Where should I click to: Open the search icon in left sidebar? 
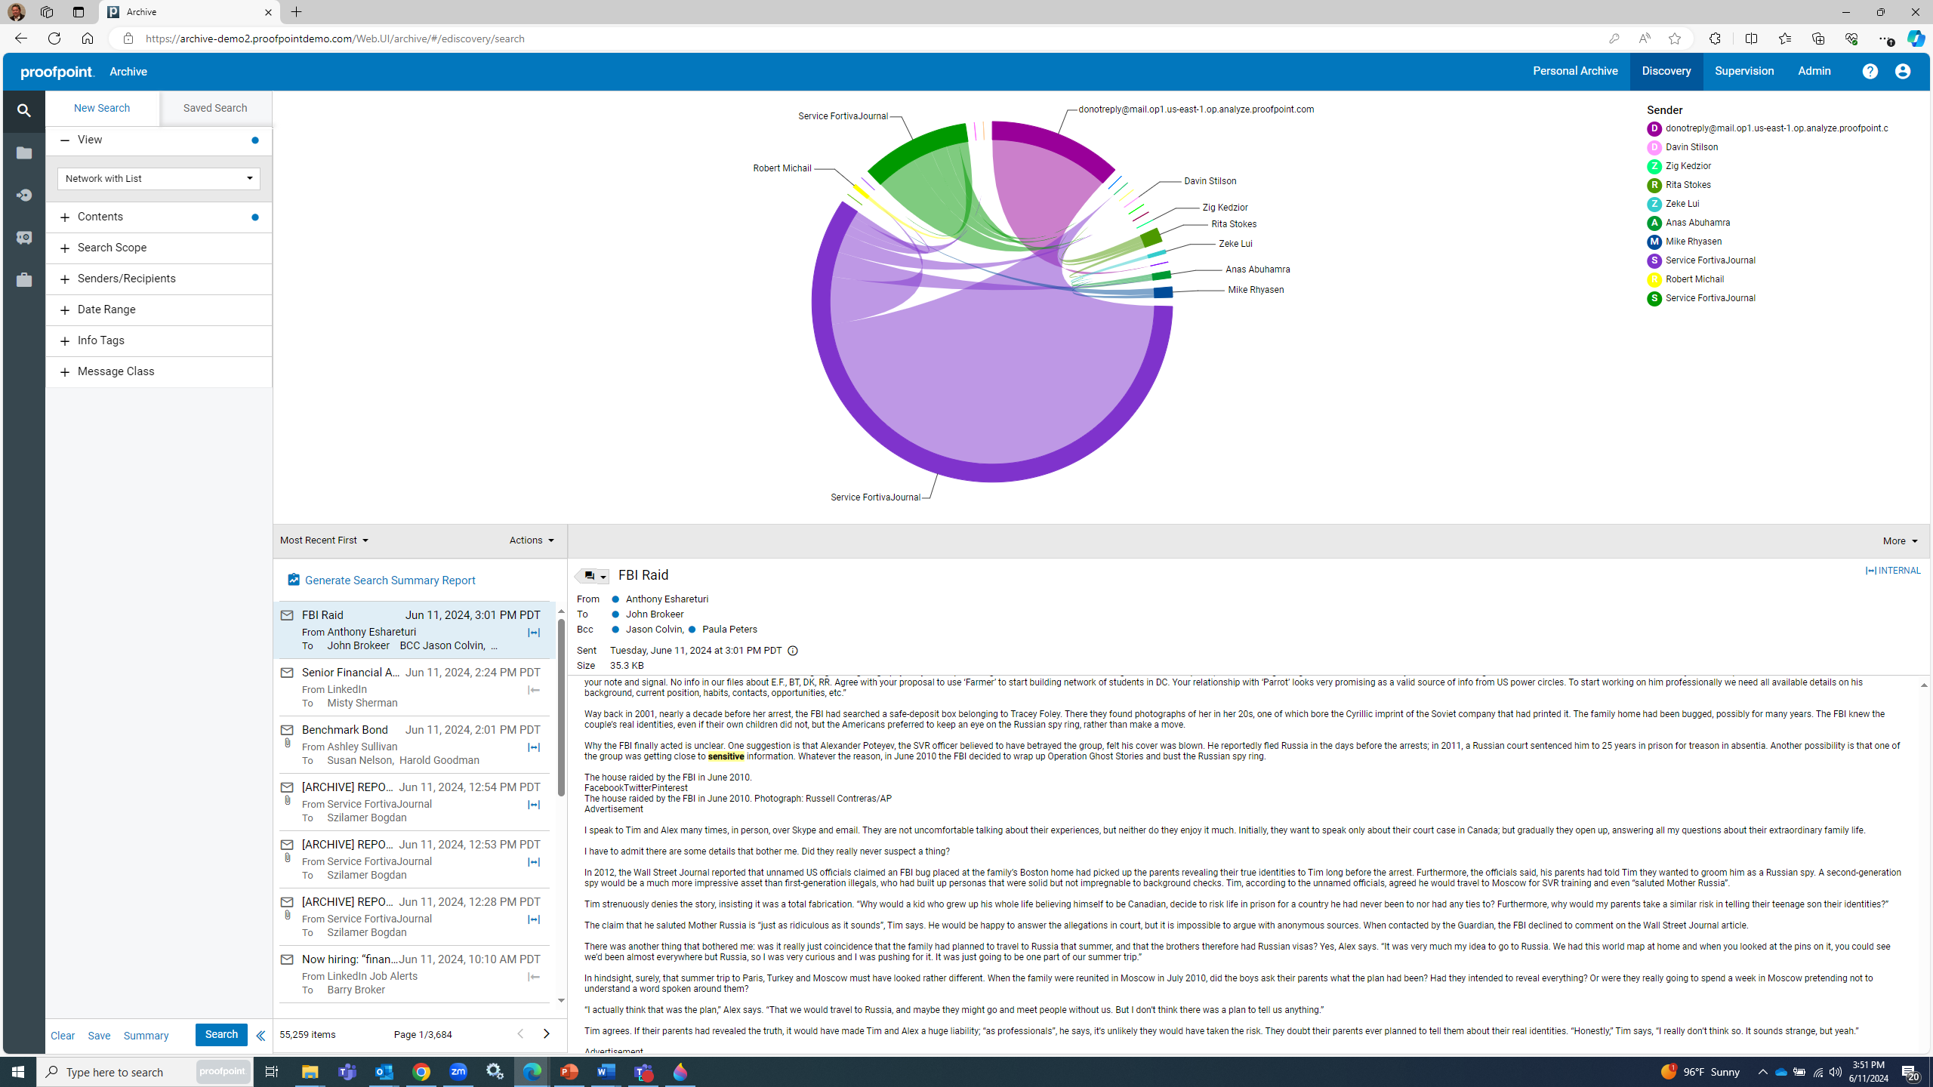pos(24,111)
